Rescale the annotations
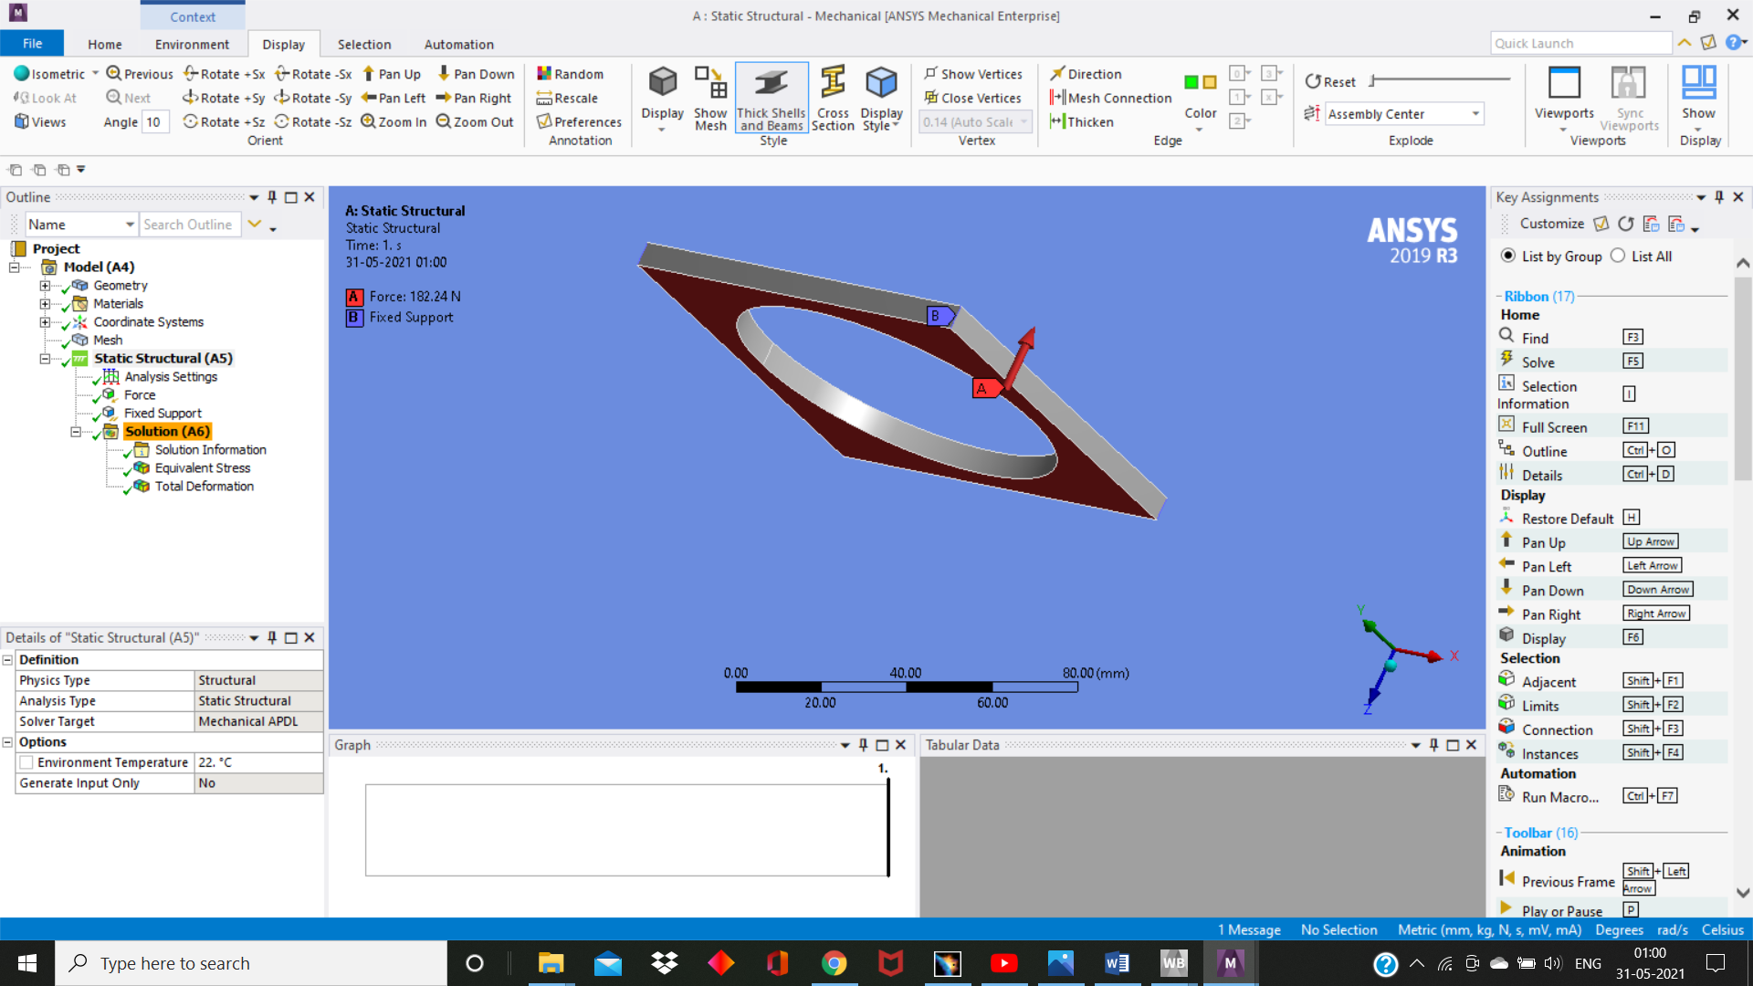1753x986 pixels. [567, 98]
